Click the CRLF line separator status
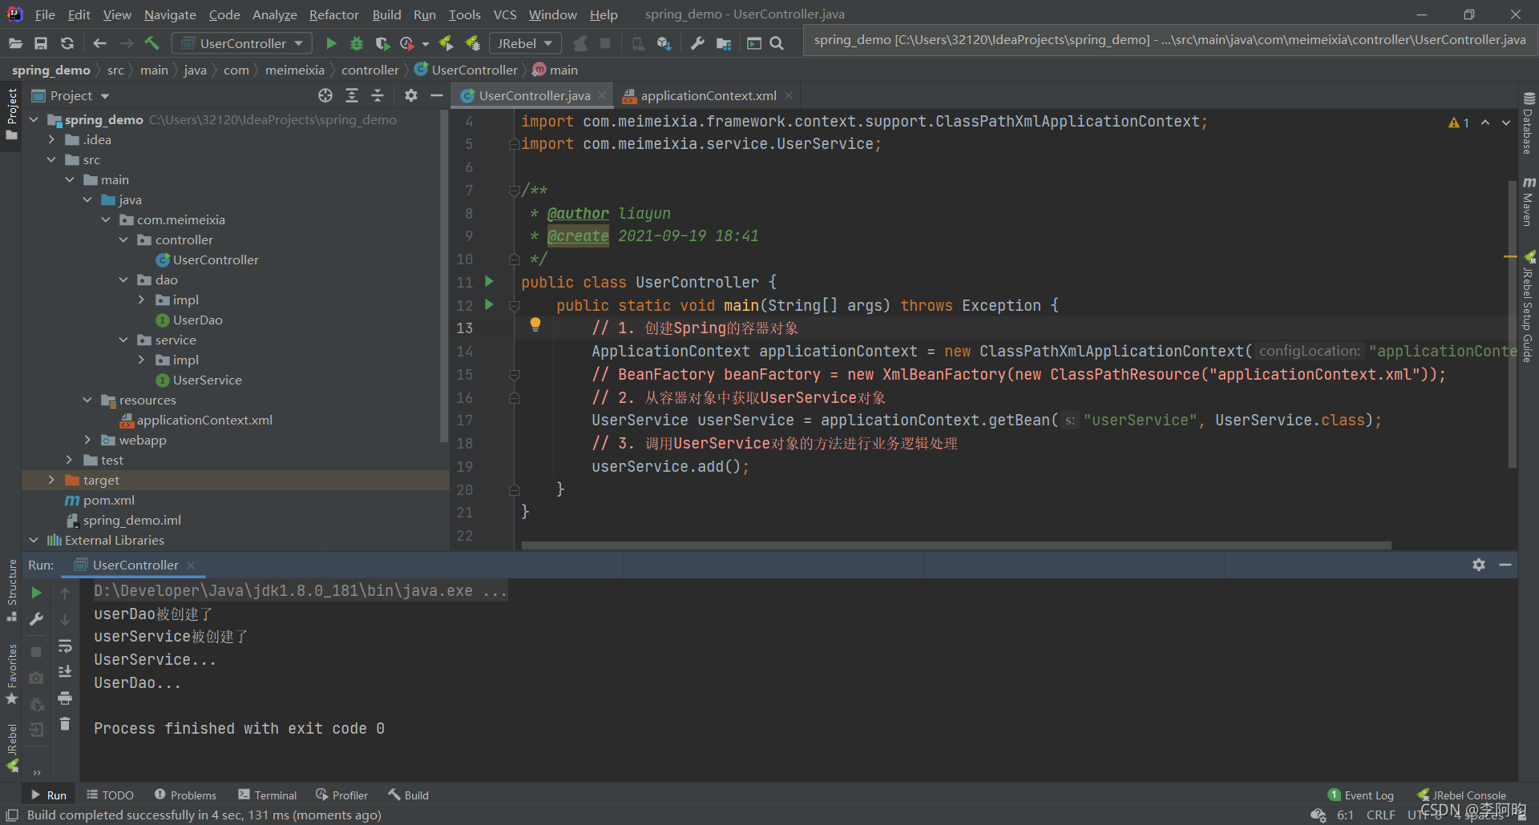 [x=1380, y=815]
